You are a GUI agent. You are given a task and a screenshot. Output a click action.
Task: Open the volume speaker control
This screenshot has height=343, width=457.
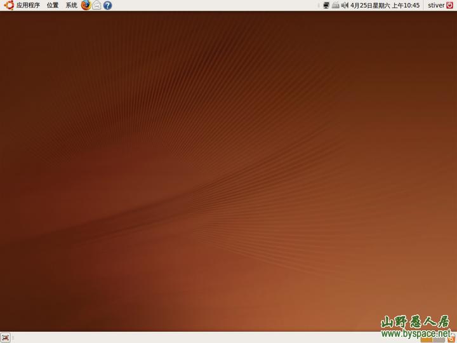point(345,5)
